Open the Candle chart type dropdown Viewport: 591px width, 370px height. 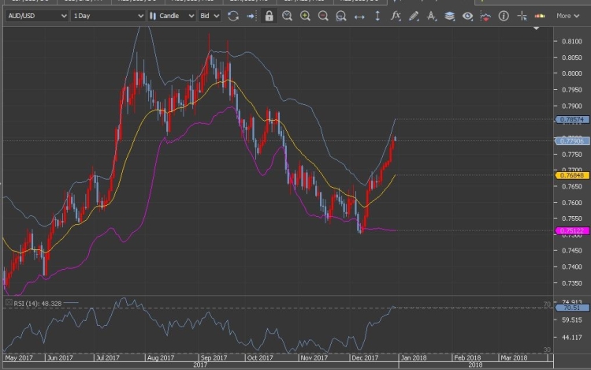(x=171, y=16)
